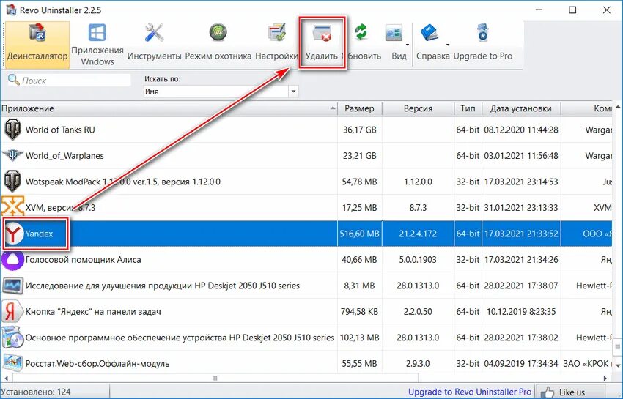The image size is (623, 399).
Task: Click the Yandex browser icon
Action: click(13, 234)
